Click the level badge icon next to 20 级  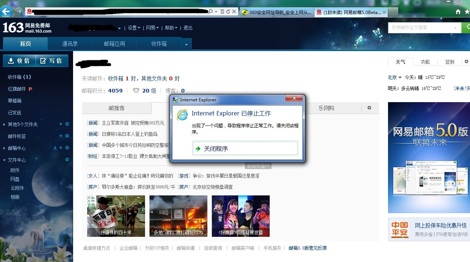point(136,90)
